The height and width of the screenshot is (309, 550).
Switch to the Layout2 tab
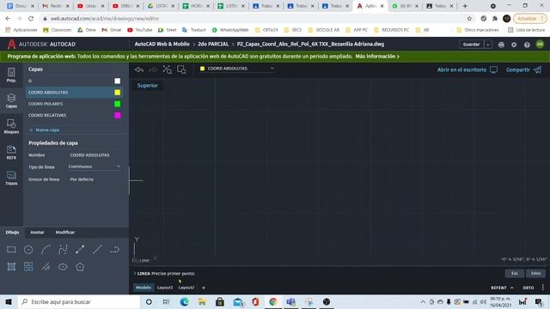[186, 288]
